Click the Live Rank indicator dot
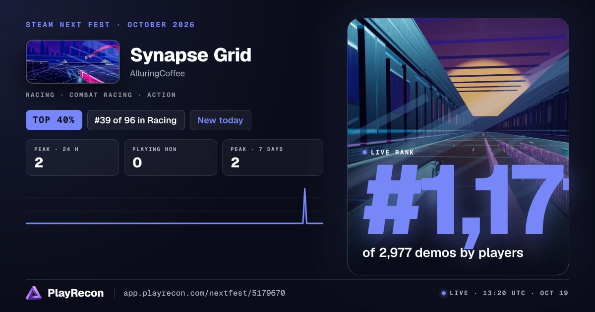595x312 pixels. click(x=365, y=152)
